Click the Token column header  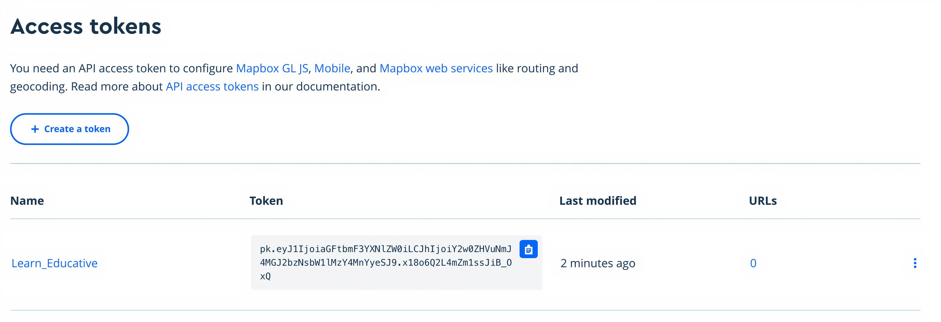tap(266, 200)
